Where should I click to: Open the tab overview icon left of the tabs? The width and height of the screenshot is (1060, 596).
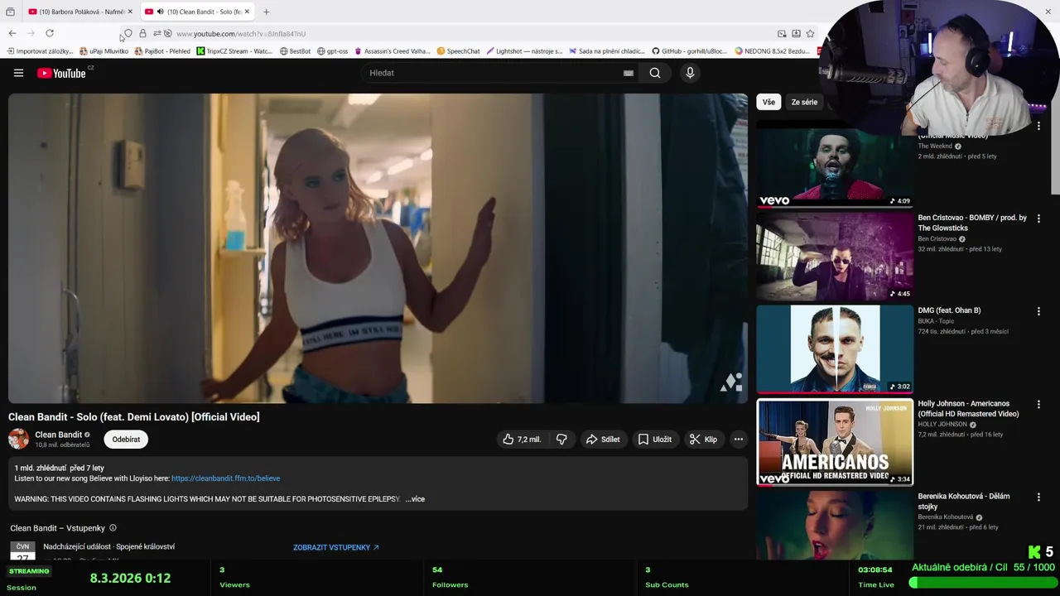point(10,12)
